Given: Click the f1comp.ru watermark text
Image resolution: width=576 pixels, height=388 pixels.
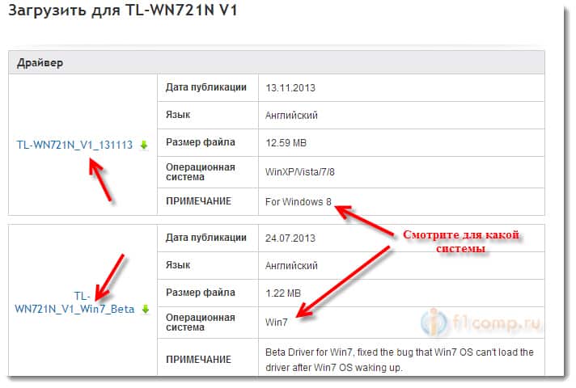Looking at the screenshot, I should point(497,323).
